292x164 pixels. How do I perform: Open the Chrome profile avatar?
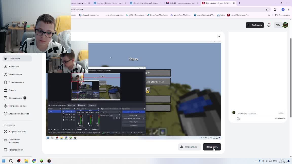pyautogui.click(x=283, y=9)
